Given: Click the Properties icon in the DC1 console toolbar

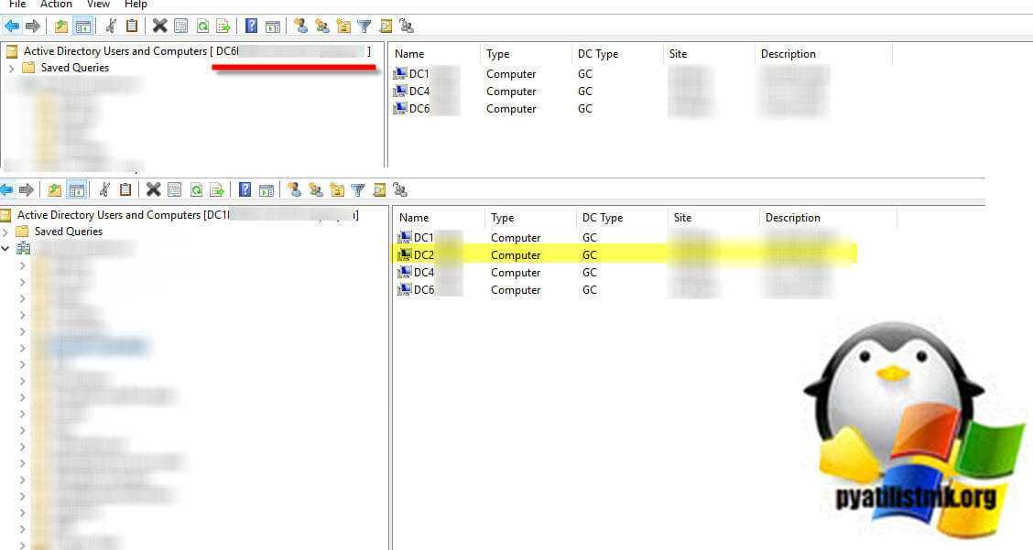Looking at the screenshot, I should point(174,189).
